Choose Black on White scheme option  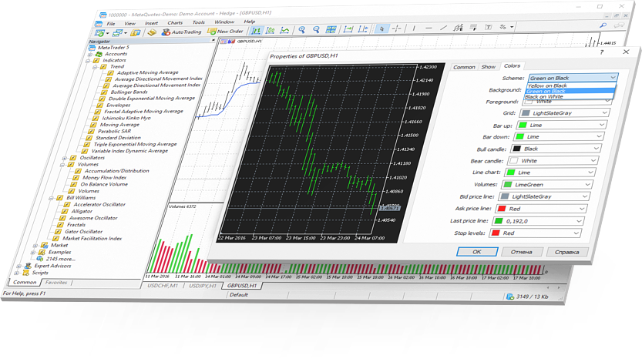[x=570, y=96]
